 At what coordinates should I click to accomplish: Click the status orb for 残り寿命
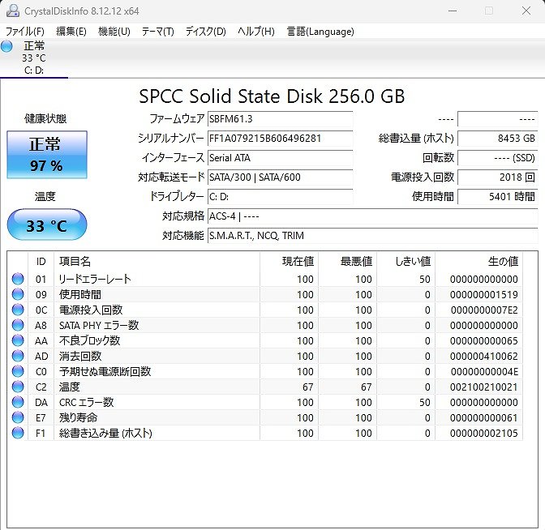(x=18, y=418)
